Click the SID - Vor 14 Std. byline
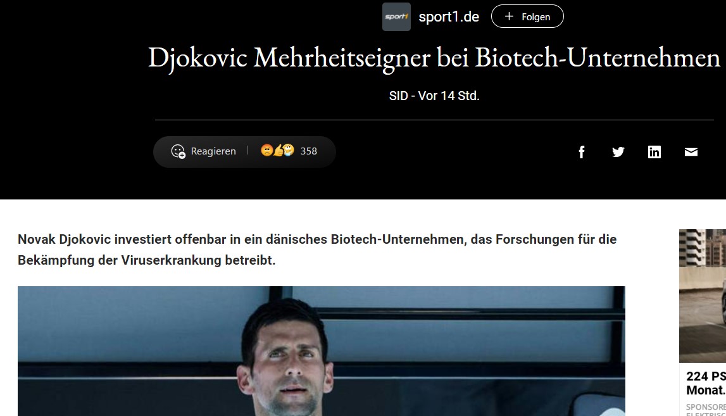The width and height of the screenshot is (726, 416). click(434, 96)
